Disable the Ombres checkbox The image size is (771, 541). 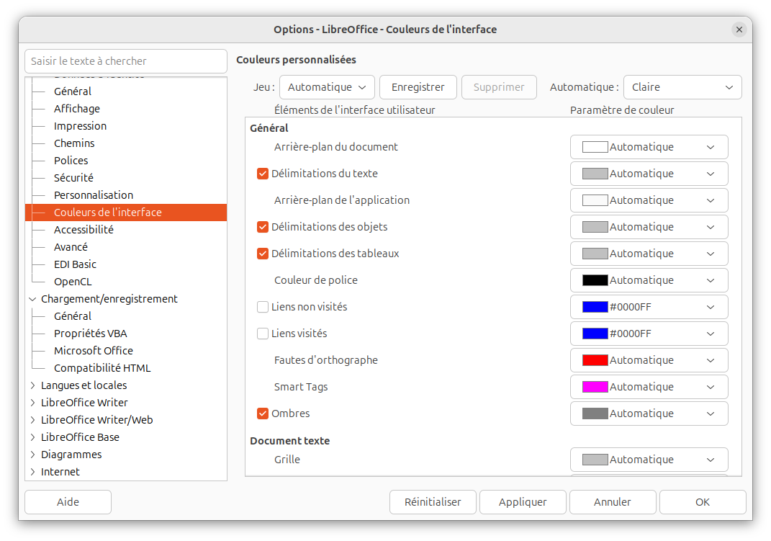click(263, 413)
